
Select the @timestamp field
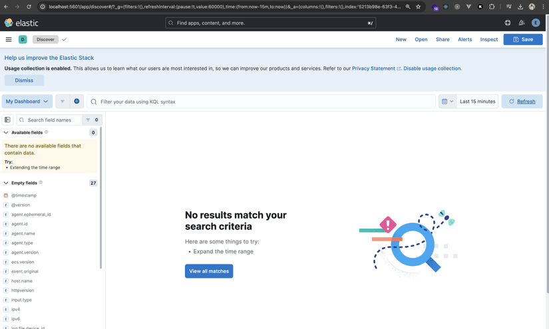tap(24, 195)
